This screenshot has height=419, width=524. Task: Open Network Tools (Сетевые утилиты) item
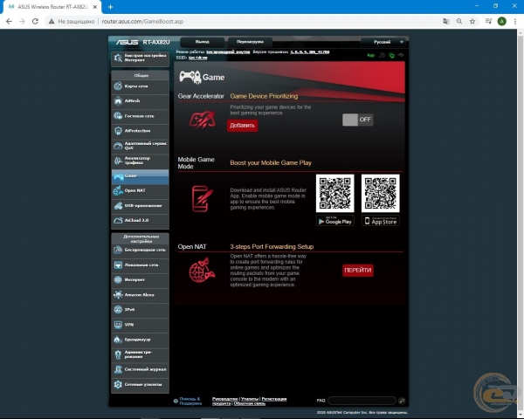pos(140,385)
